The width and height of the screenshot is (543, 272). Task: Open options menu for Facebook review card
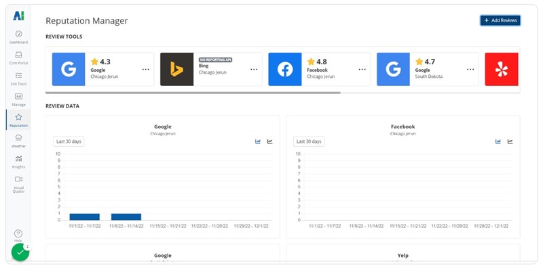click(x=362, y=69)
